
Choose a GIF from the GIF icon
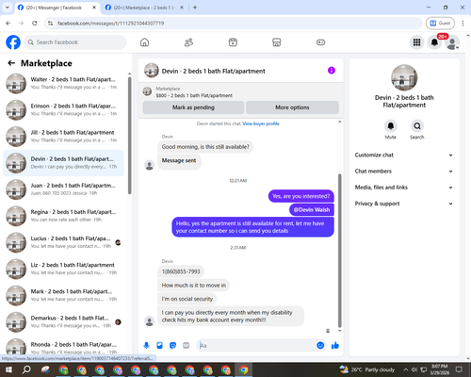coord(187,346)
